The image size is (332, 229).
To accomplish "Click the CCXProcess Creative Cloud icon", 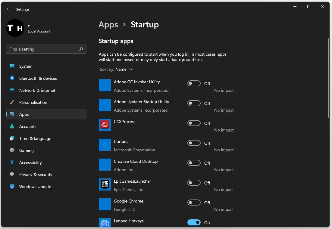I will [105, 125].
